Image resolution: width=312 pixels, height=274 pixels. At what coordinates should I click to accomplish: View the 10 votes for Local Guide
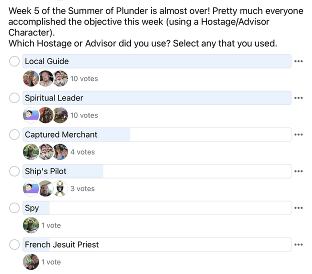point(84,78)
